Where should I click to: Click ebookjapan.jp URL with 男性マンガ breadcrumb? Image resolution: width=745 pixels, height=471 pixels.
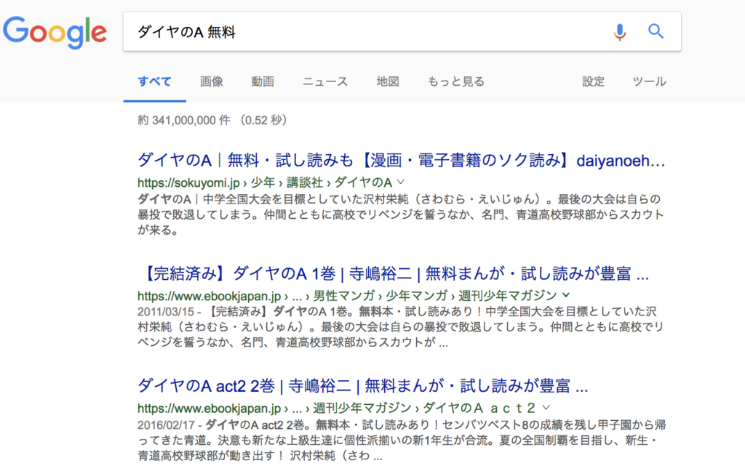(x=347, y=296)
